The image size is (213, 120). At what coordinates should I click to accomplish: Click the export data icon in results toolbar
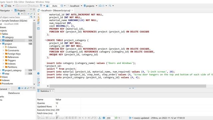tap(100, 118)
